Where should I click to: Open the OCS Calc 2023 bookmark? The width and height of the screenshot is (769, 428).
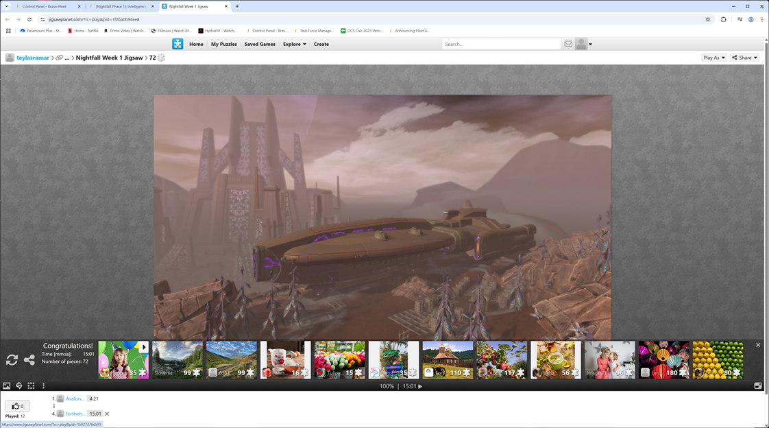361,30
